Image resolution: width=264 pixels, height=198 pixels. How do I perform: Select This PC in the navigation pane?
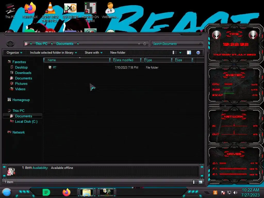[19, 111]
